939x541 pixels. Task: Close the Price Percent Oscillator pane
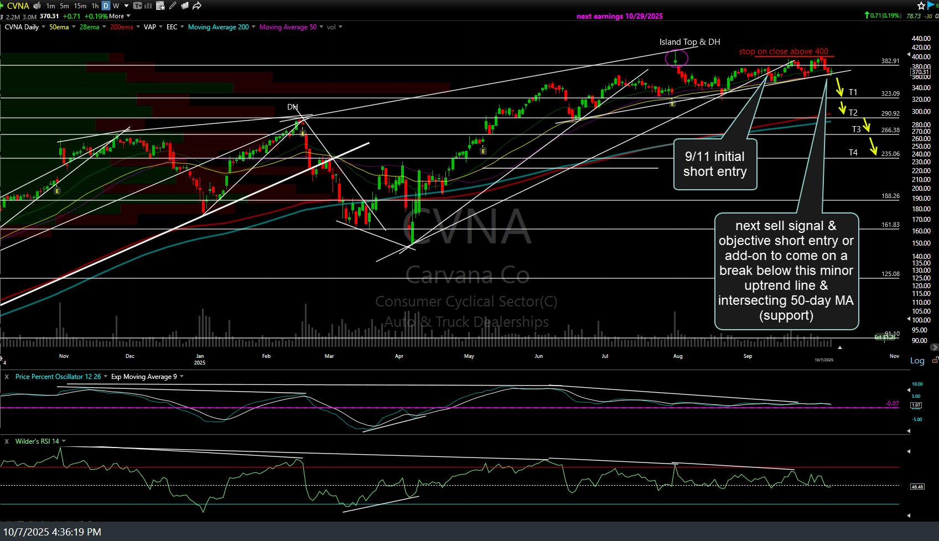pyautogui.click(x=7, y=377)
